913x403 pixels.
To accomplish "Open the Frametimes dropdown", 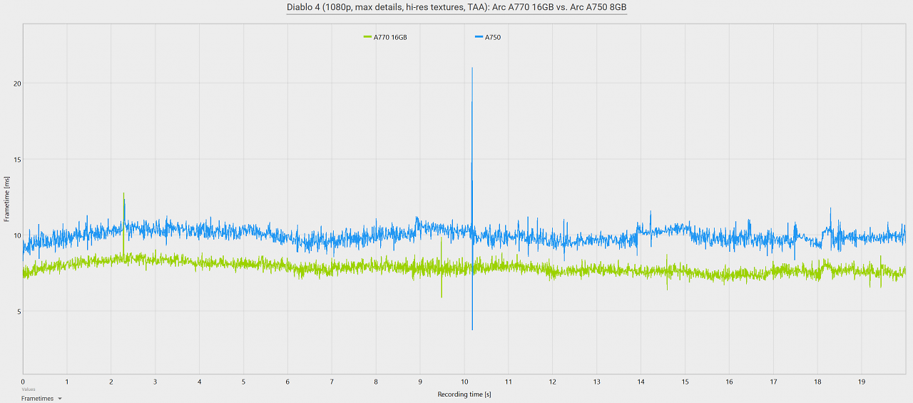I will [x=41, y=399].
